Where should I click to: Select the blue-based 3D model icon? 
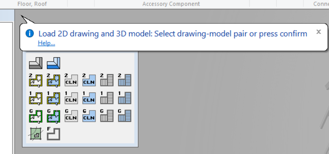(54, 63)
